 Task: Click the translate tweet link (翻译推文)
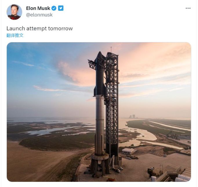click(x=15, y=35)
